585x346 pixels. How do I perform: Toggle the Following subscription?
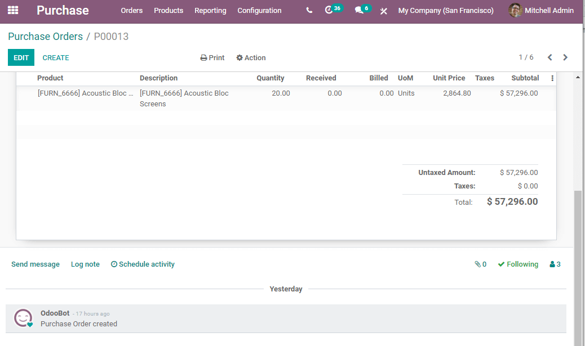[518, 264]
